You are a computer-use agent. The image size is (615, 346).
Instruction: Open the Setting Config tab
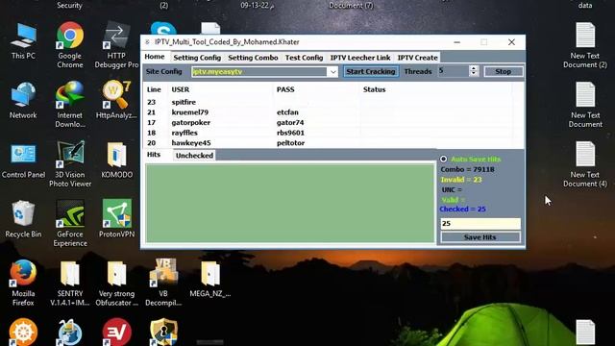[197, 58]
